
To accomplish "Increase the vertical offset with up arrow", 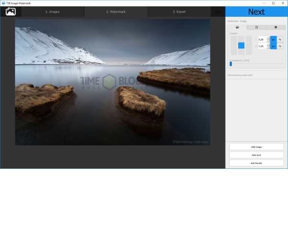I will click(x=268, y=44).
